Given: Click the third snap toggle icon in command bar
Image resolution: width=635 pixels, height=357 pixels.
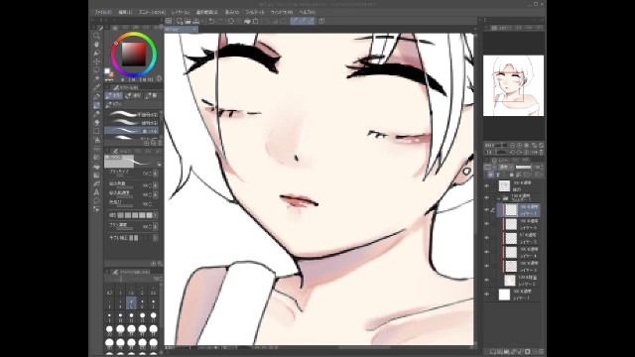Looking at the screenshot, I should [x=311, y=21].
